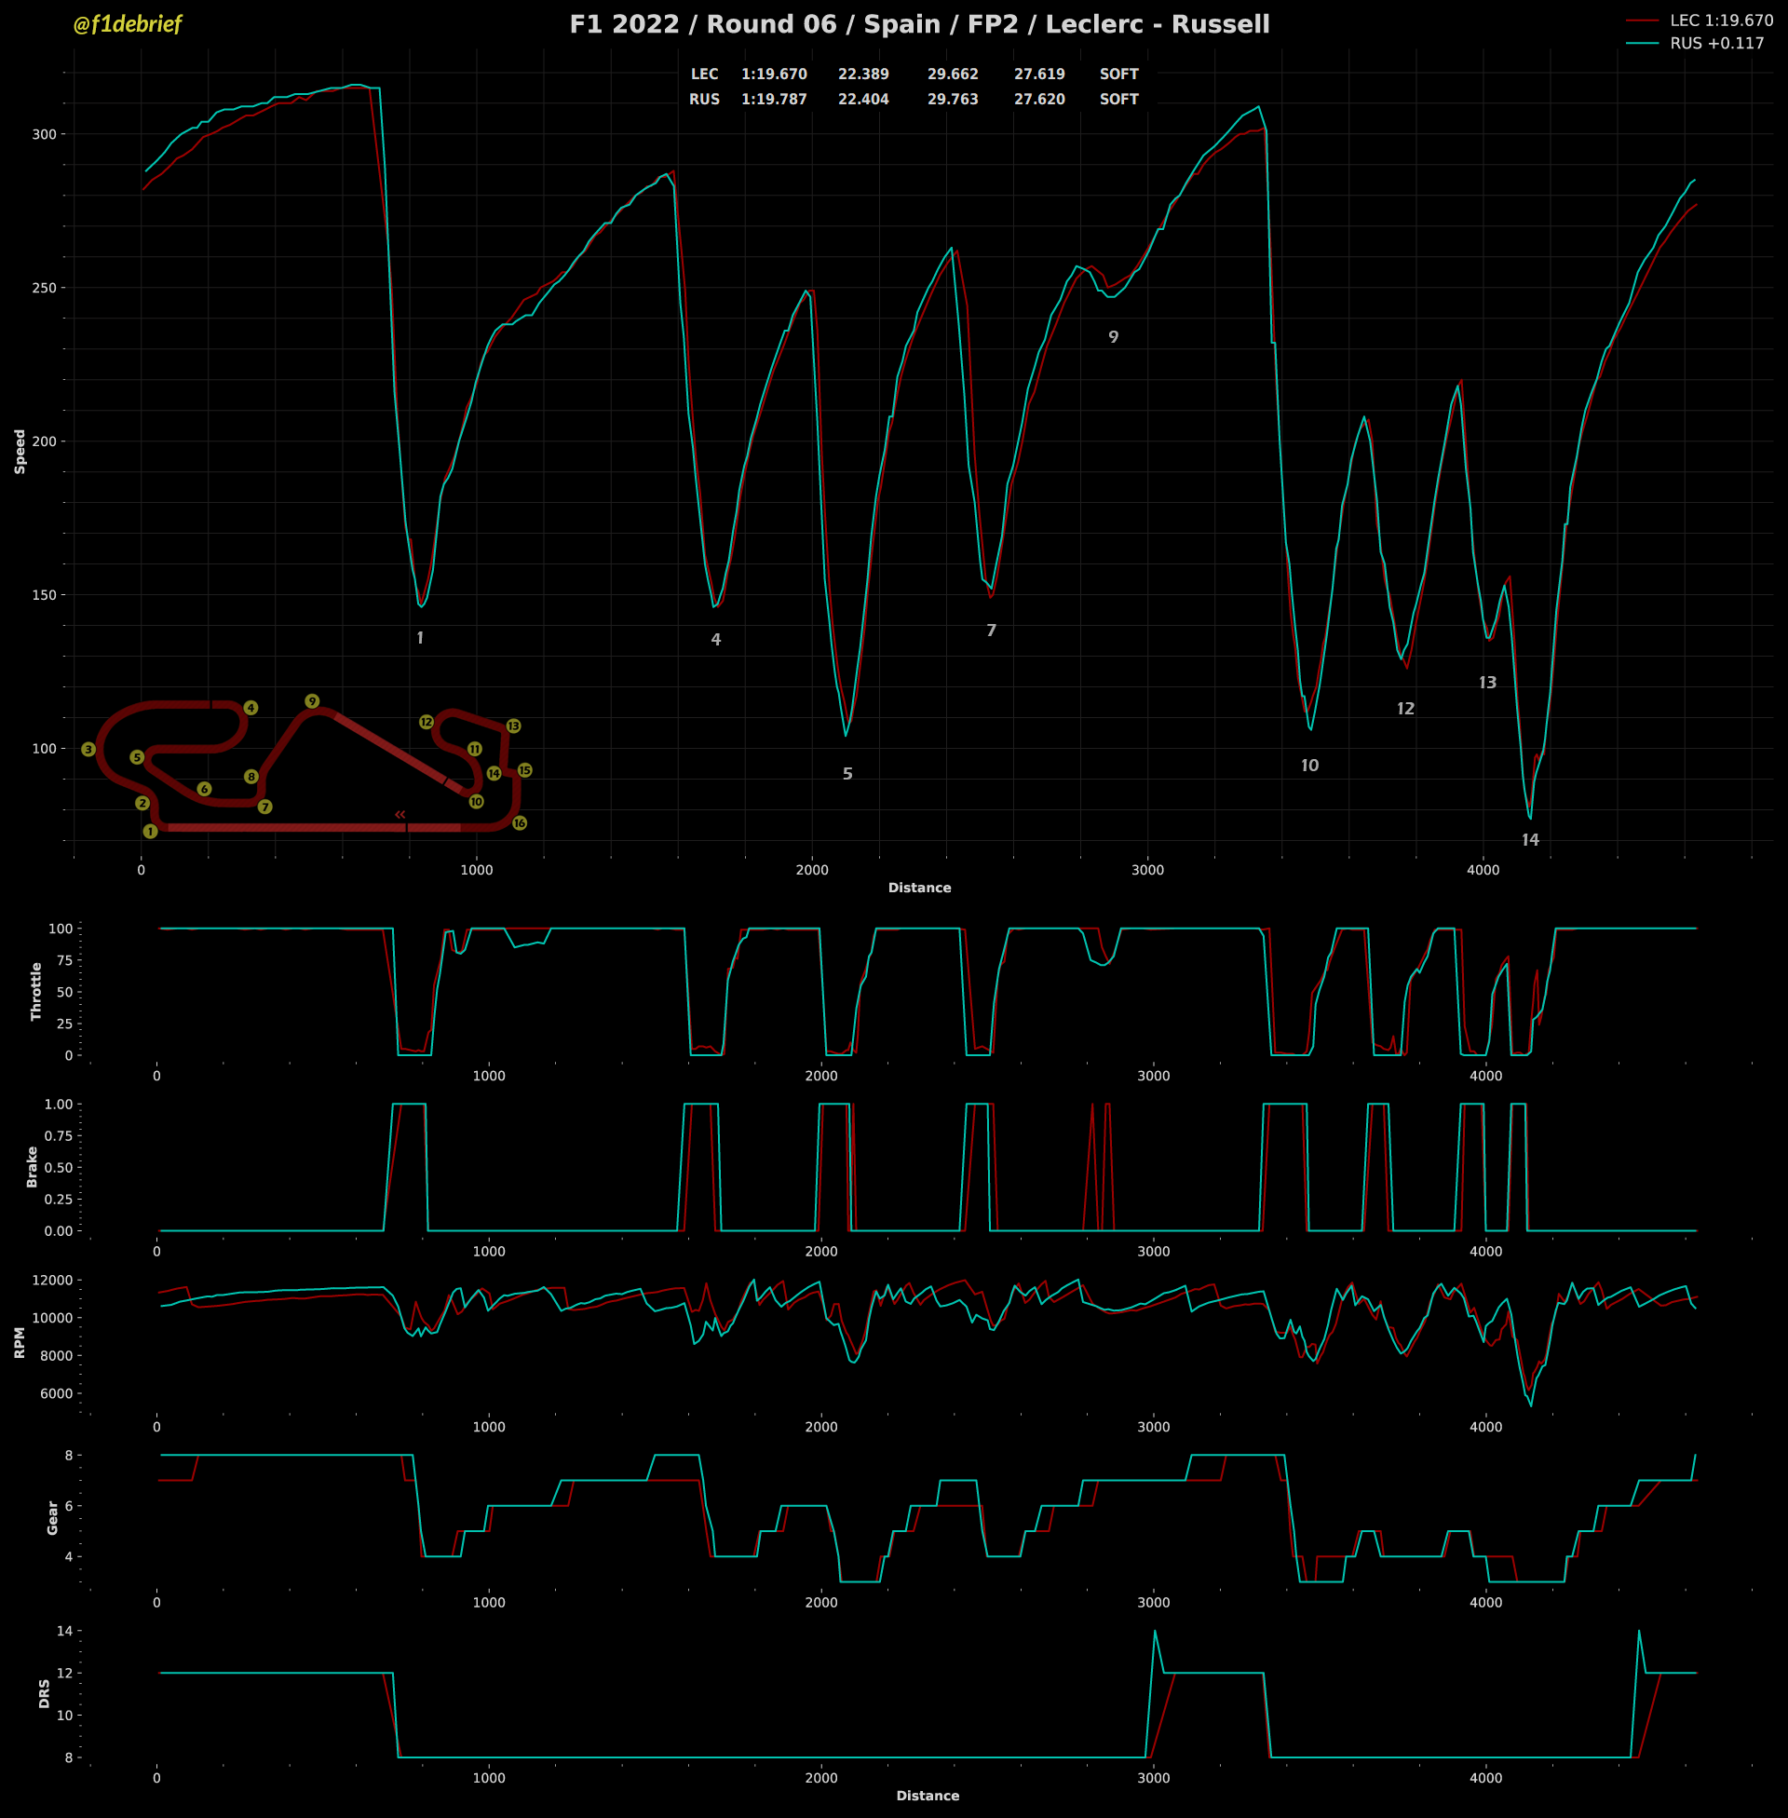Click red direction arrows on track map
Viewport: 1788px width, 1818px height.
[x=400, y=814]
